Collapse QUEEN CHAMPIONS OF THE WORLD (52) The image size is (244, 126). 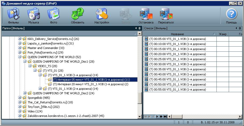(x=20, y=57)
